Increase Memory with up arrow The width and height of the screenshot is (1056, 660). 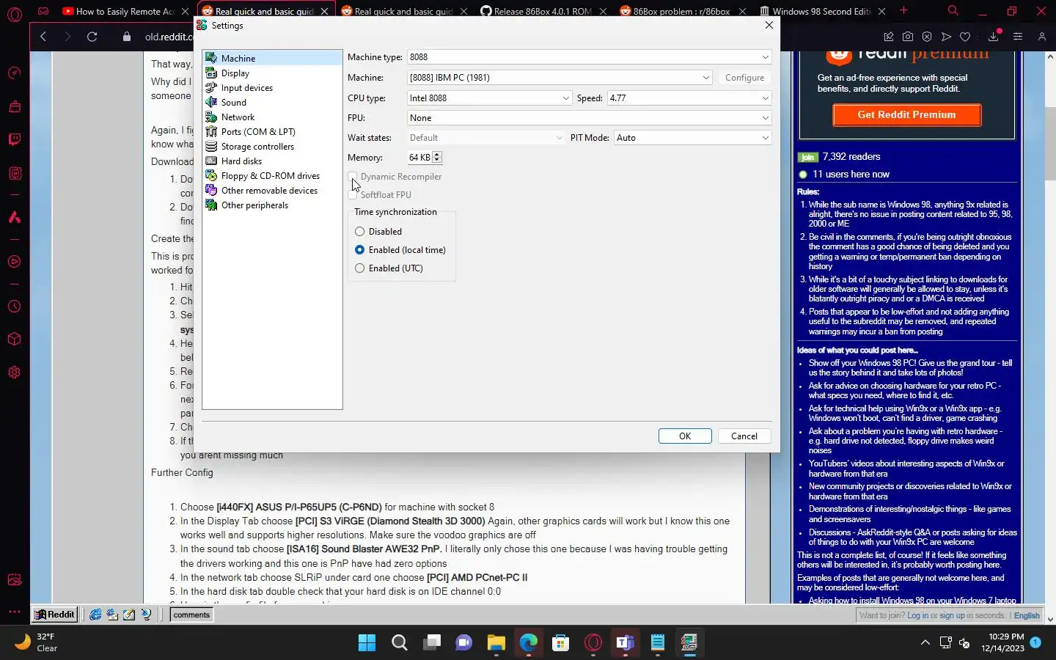[437, 154]
